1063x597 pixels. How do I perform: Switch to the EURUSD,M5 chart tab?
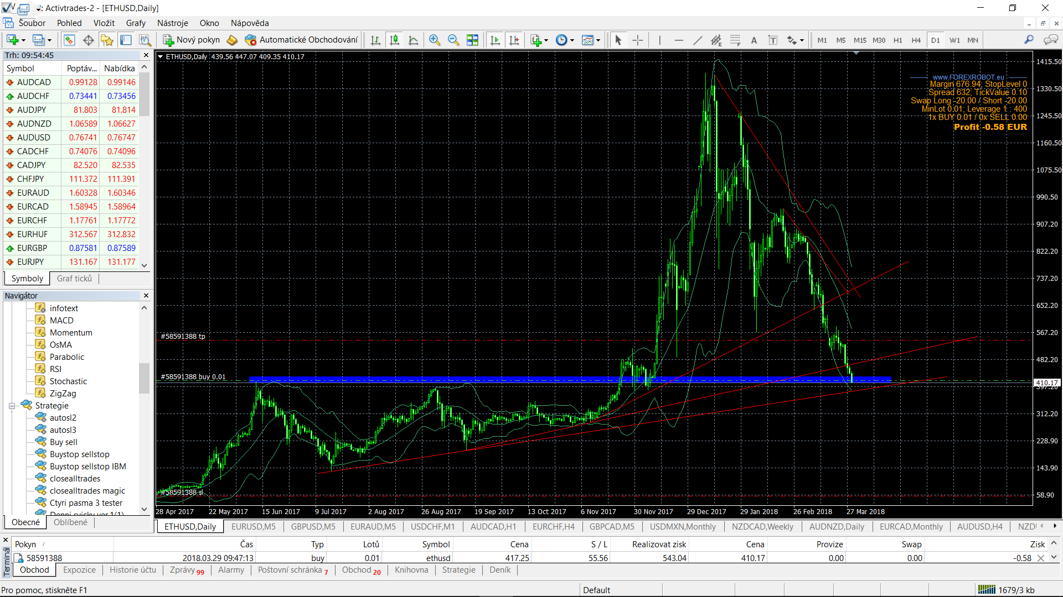(253, 526)
